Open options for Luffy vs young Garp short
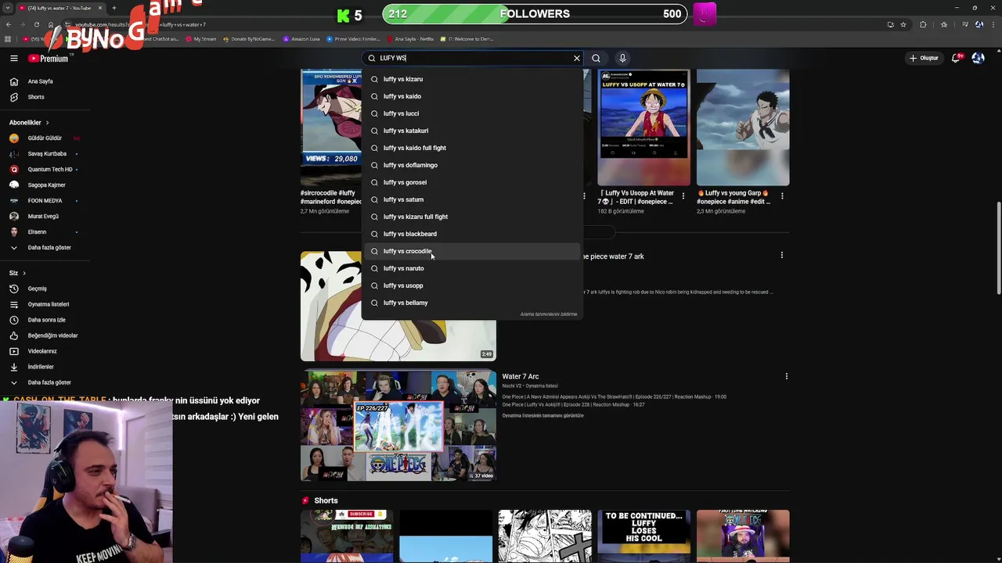 tap(781, 195)
